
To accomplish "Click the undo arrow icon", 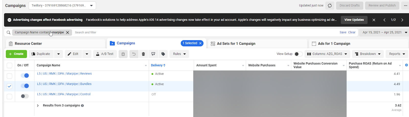I will coord(134,54).
